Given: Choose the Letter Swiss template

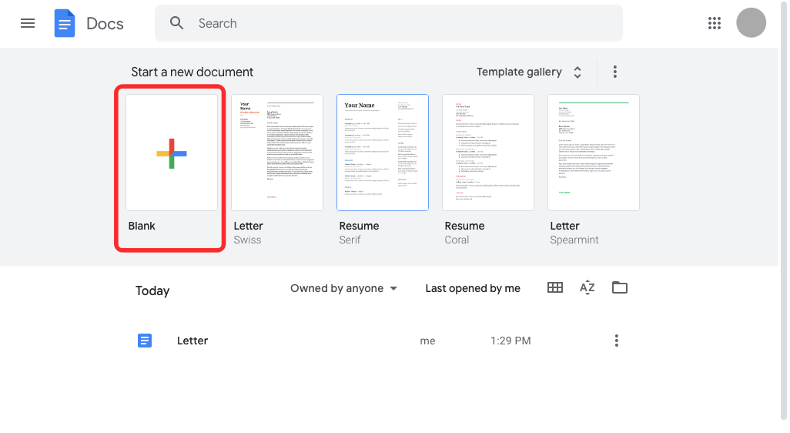Looking at the screenshot, I should (x=277, y=153).
